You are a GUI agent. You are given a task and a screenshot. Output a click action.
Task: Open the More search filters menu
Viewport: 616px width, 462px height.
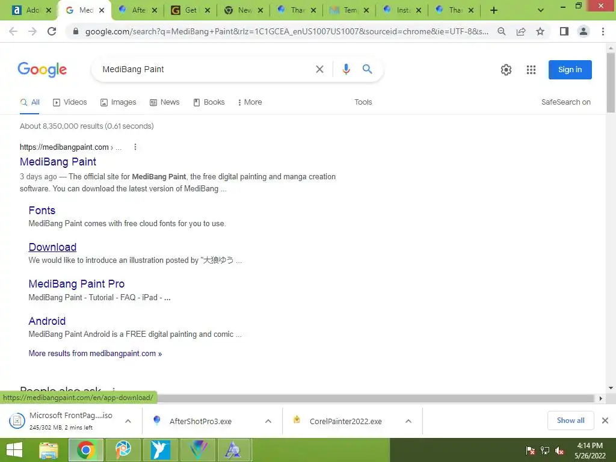point(250,102)
